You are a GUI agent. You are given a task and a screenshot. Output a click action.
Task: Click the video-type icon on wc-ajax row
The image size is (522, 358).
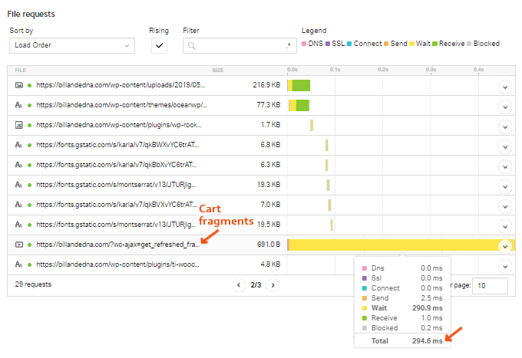tap(18, 245)
